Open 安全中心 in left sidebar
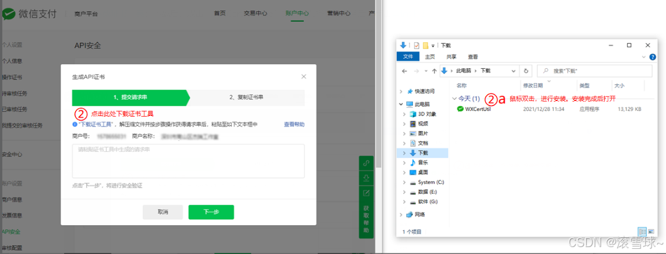This screenshot has height=254, width=666. tap(12, 154)
